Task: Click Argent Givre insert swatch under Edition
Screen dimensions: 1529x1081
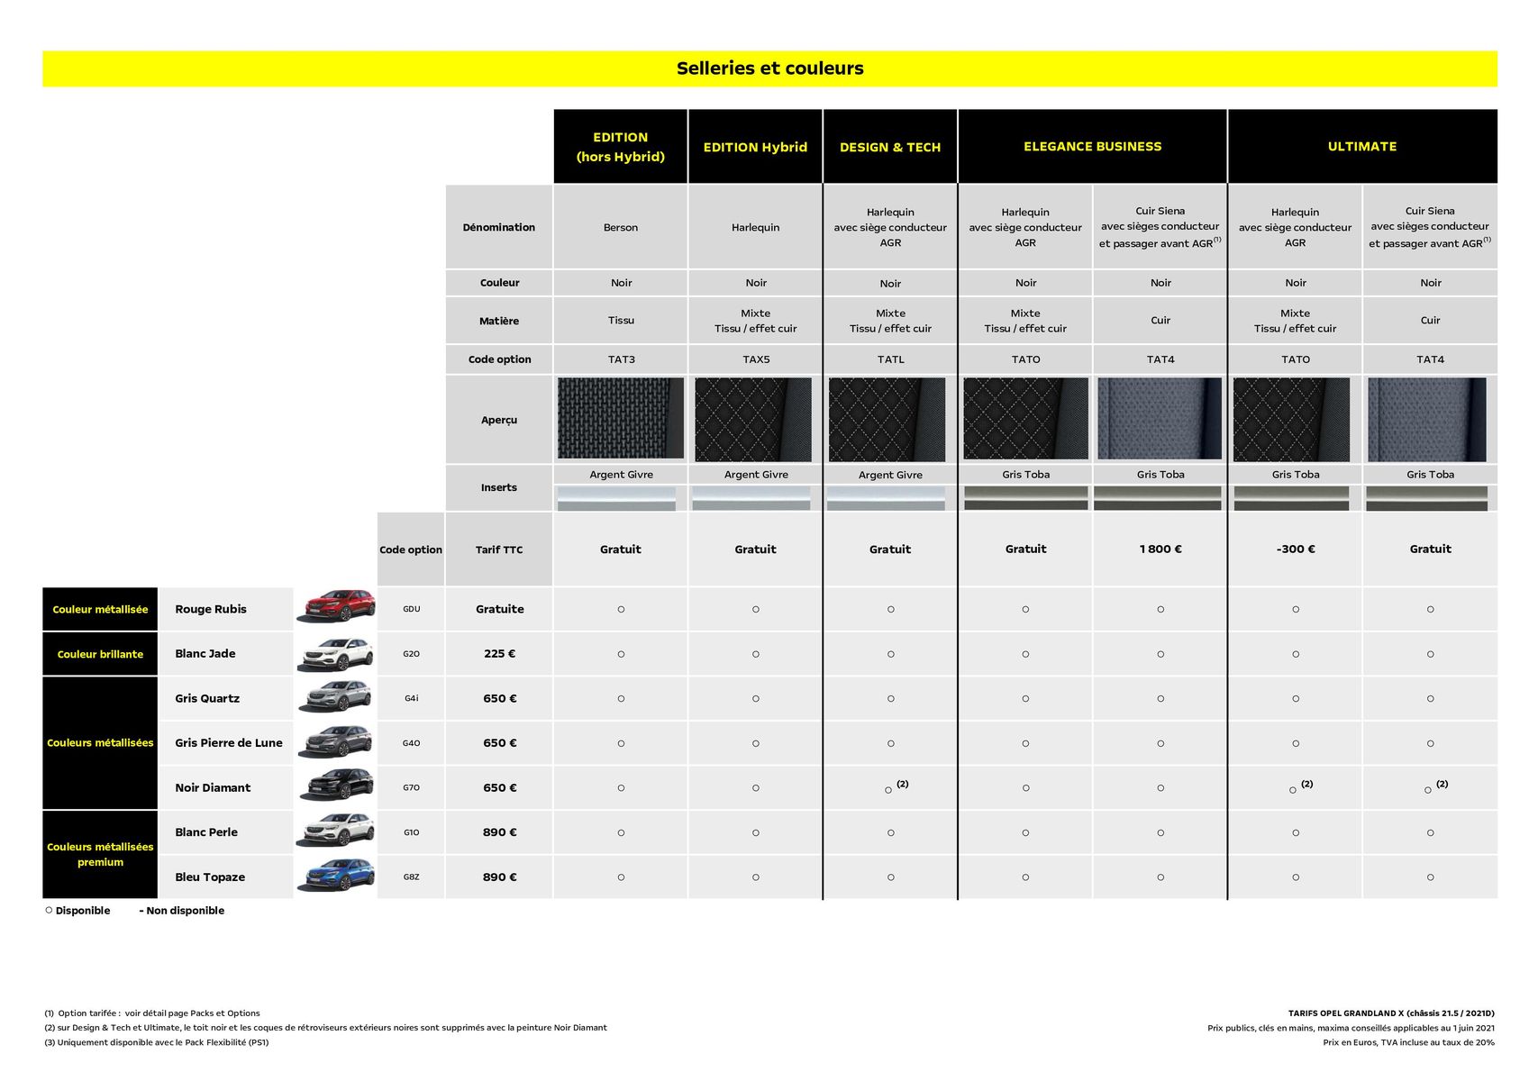Action: 616,498
